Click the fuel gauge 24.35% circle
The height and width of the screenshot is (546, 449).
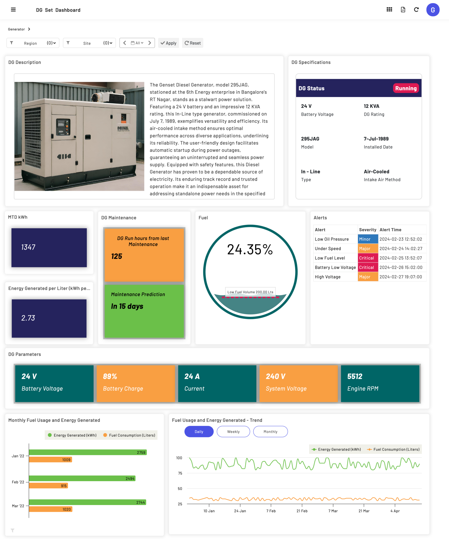click(x=250, y=272)
